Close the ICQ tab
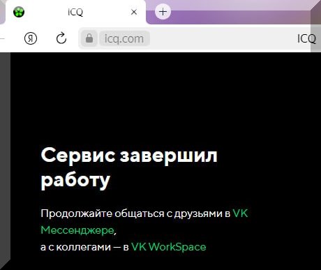 pos(134,12)
